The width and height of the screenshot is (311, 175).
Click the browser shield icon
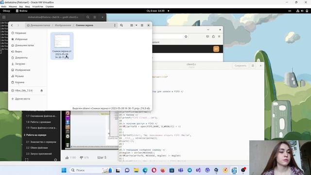(x=207, y=36)
